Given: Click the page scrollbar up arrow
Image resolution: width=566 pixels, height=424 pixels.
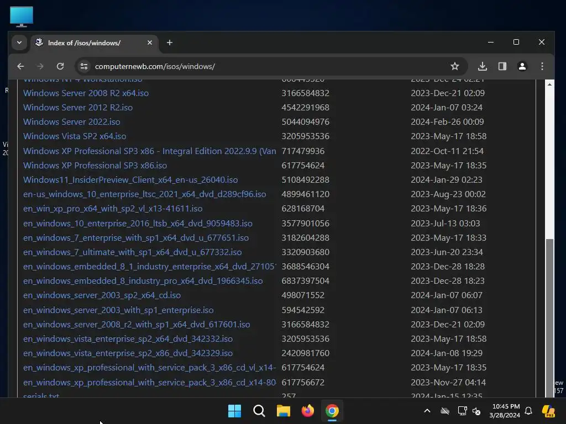Looking at the screenshot, I should tap(549, 84).
